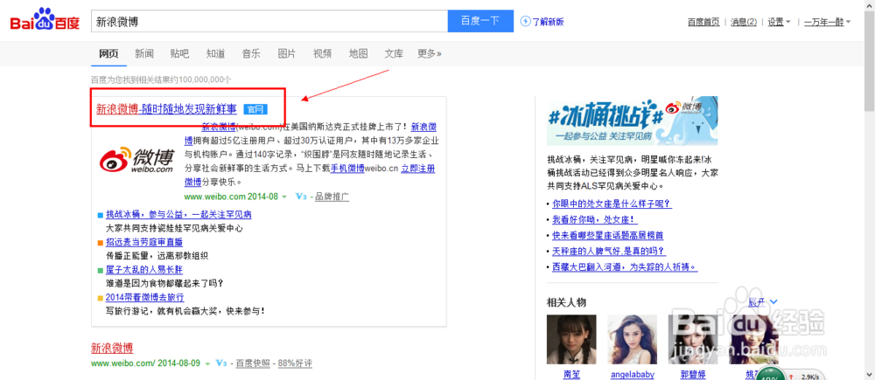This screenshot has height=380, width=875.
Task: Click the weibo.com logo thumbnail
Action: coord(136,161)
